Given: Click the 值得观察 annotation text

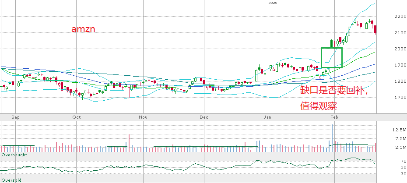Looking at the screenshot, I should 318,106.
